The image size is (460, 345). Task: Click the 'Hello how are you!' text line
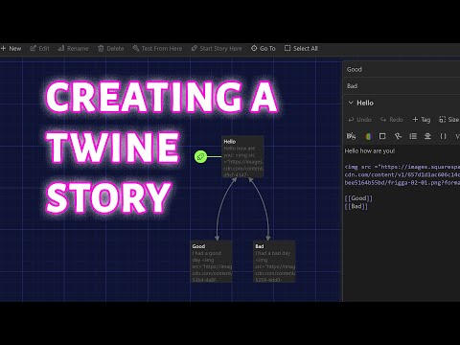tap(370, 151)
